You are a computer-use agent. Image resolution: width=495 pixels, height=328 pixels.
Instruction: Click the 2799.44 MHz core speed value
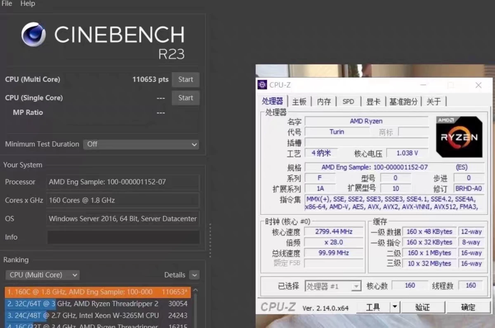tap(334, 232)
